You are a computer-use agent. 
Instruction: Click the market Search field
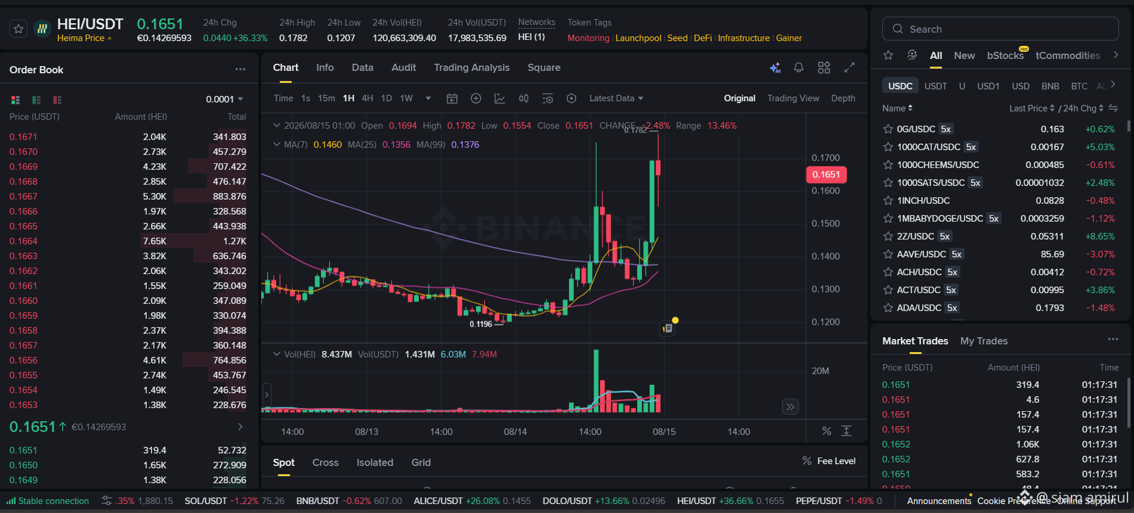1000,29
